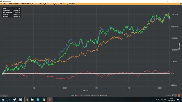Viewport: 182px width, 102px height.
Task: Open the volume control tray icon
Action: (162, 100)
